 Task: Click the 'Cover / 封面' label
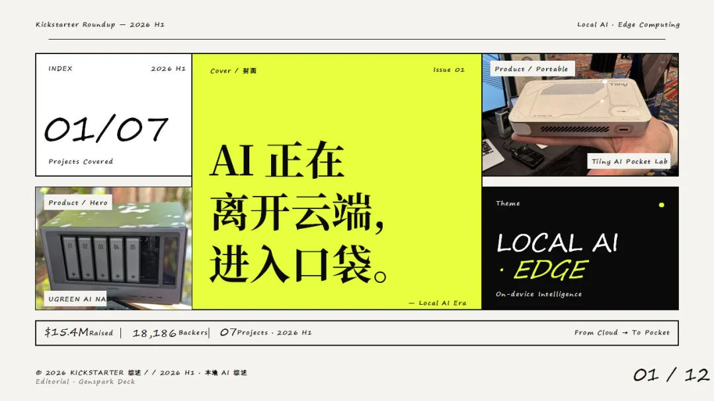click(233, 71)
